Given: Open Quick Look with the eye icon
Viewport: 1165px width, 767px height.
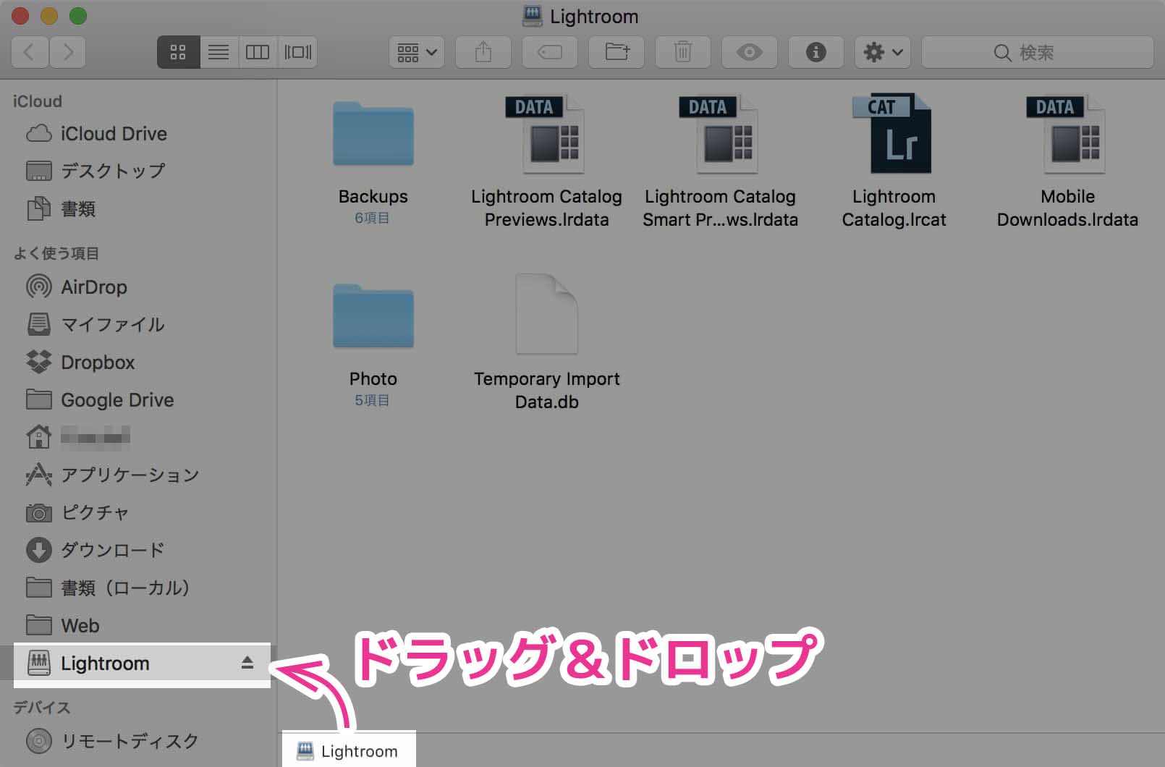Looking at the screenshot, I should 749,52.
